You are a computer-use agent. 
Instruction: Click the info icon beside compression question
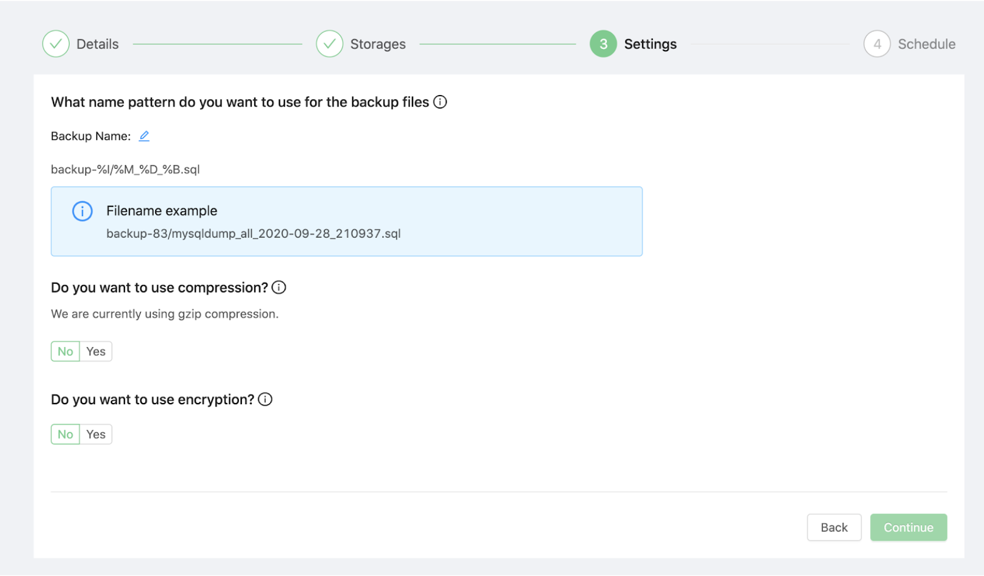pos(279,287)
